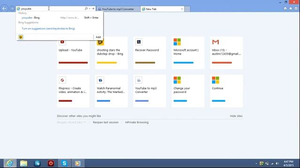300x168 pixels.
Task: Open Watch Paranormal Activity tile
Action: (112, 91)
